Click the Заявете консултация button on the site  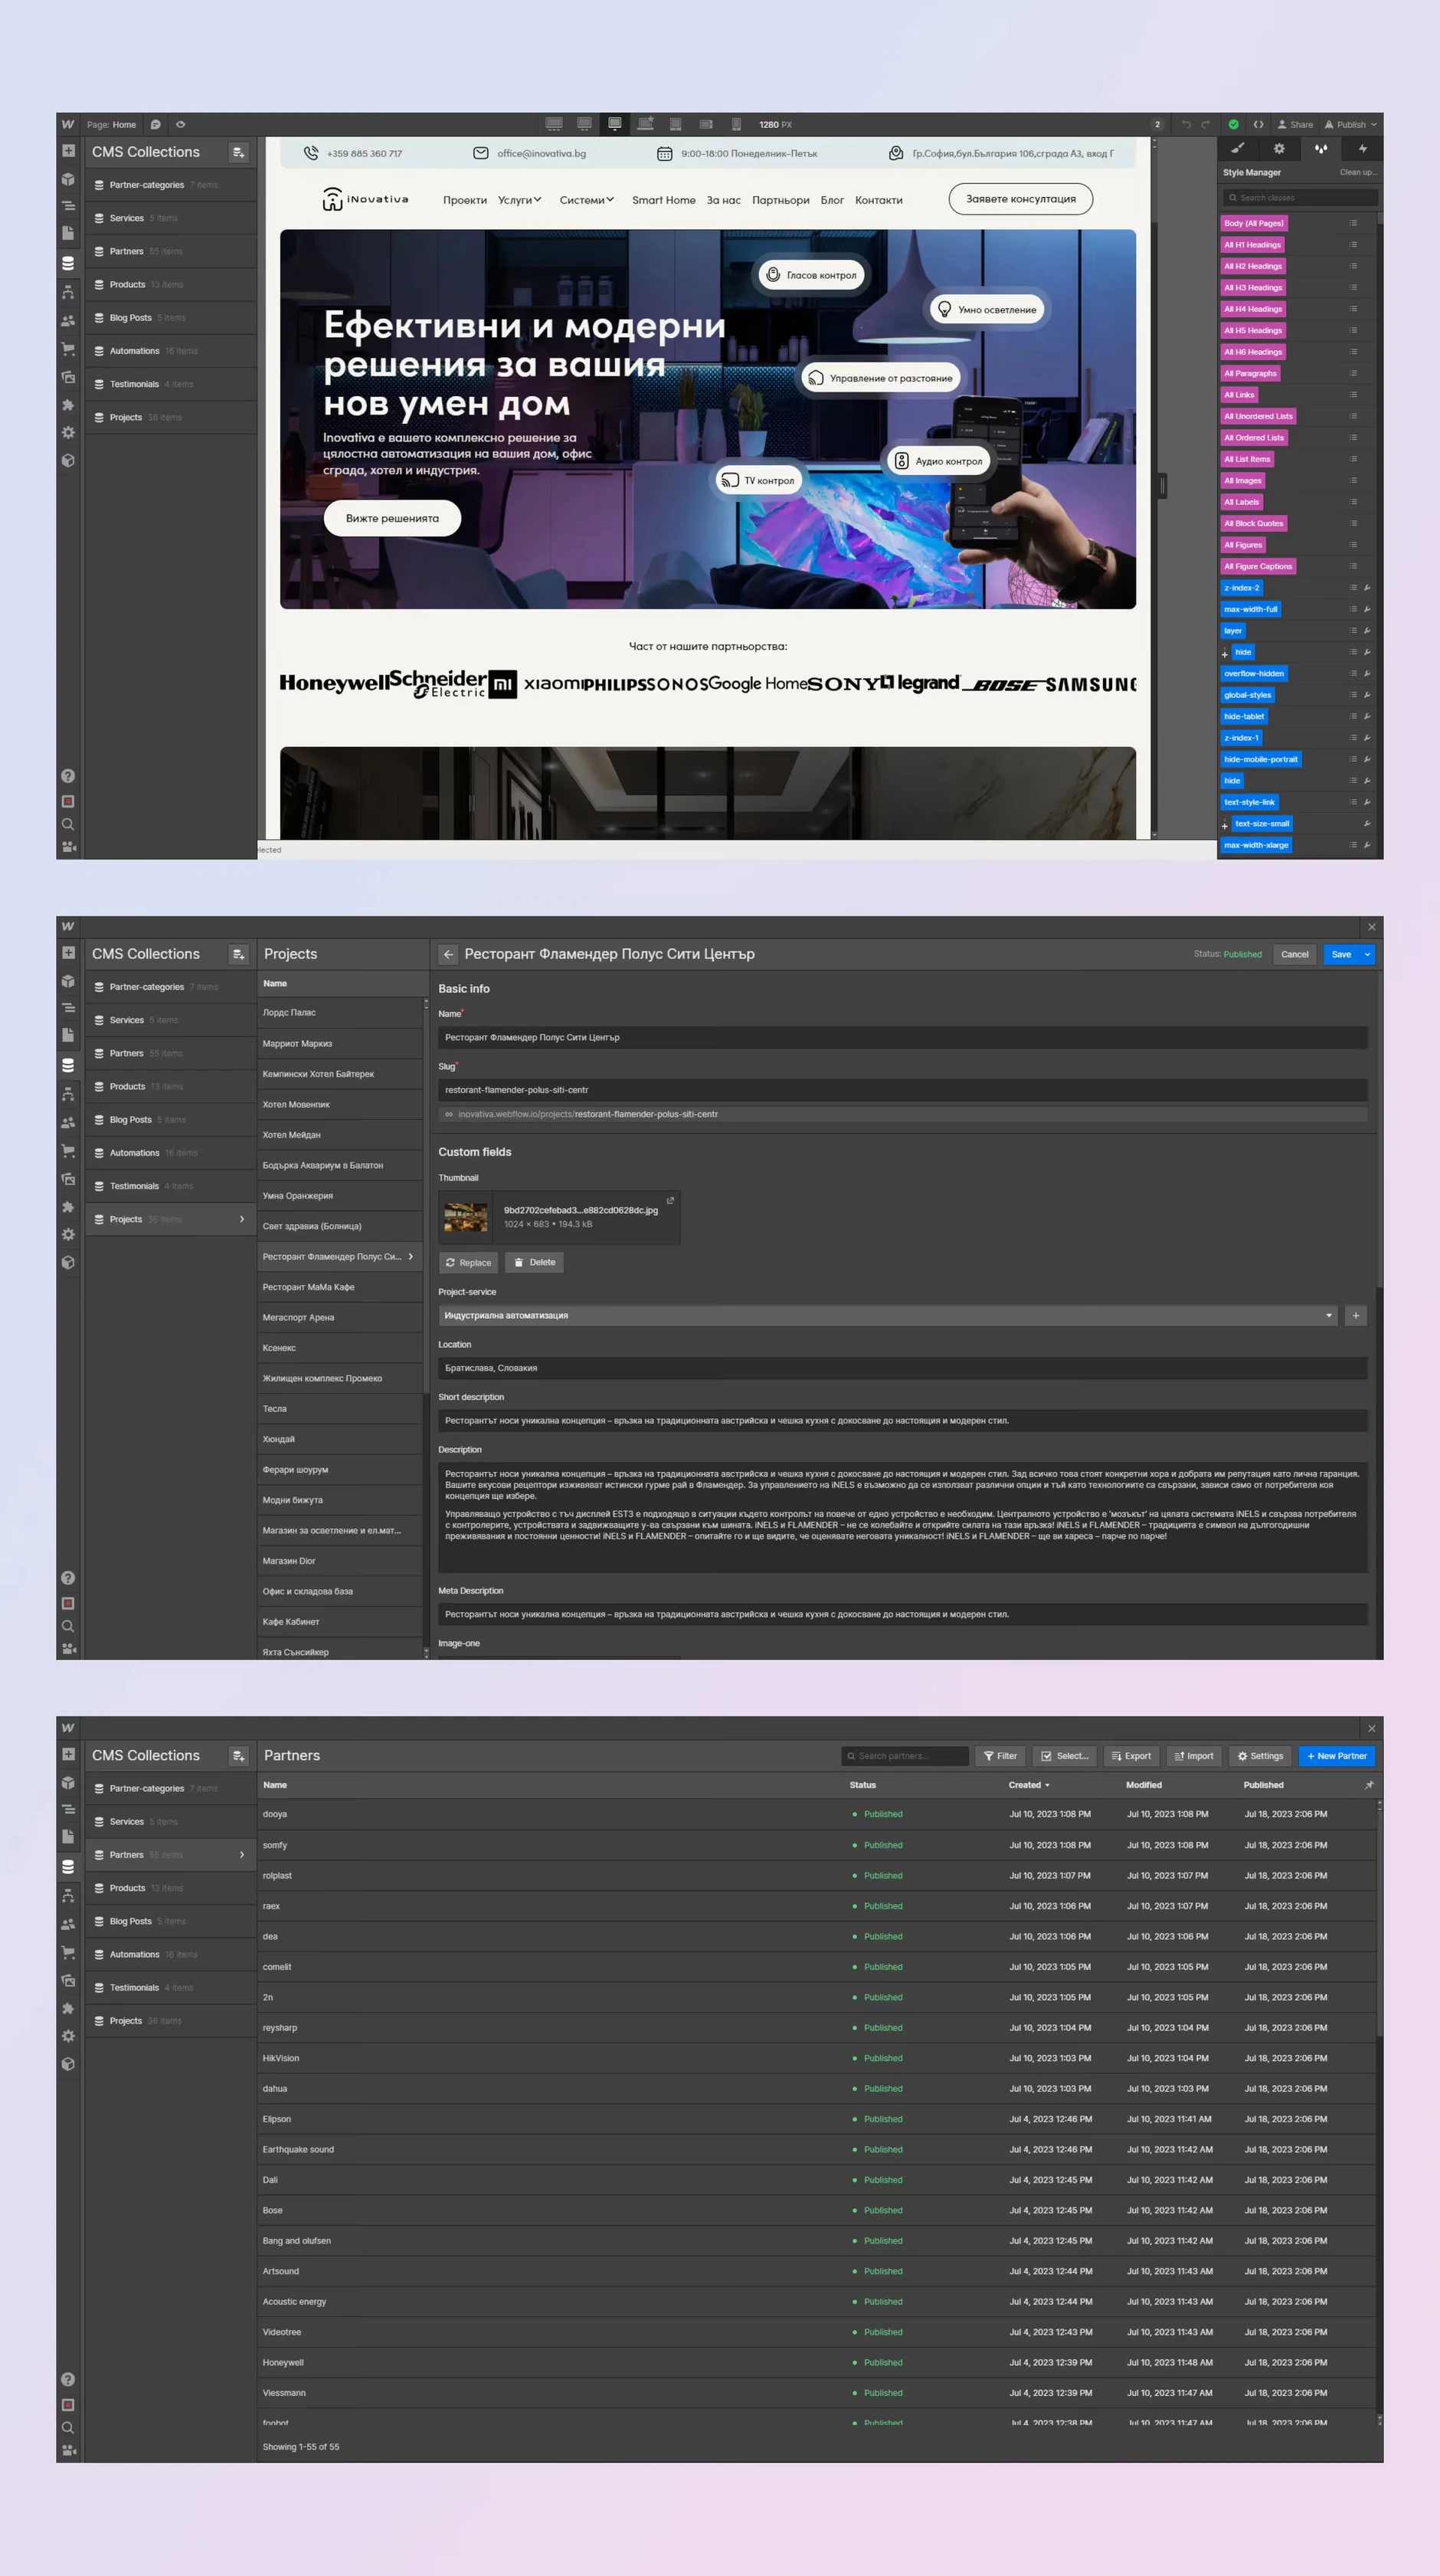[1020, 199]
